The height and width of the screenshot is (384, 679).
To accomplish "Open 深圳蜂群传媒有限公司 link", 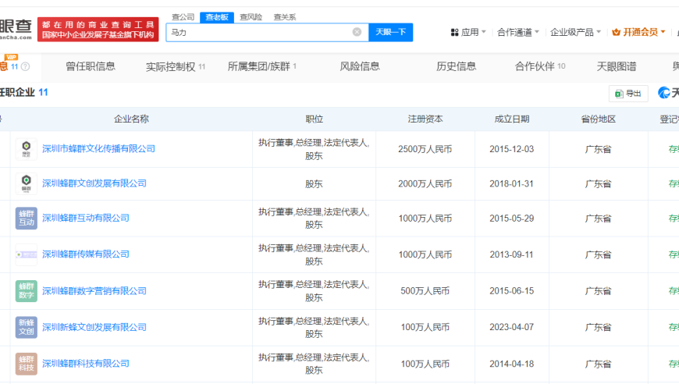I will click(x=85, y=254).
